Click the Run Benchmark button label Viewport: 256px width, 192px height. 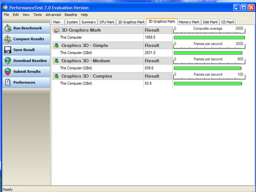(28, 28)
